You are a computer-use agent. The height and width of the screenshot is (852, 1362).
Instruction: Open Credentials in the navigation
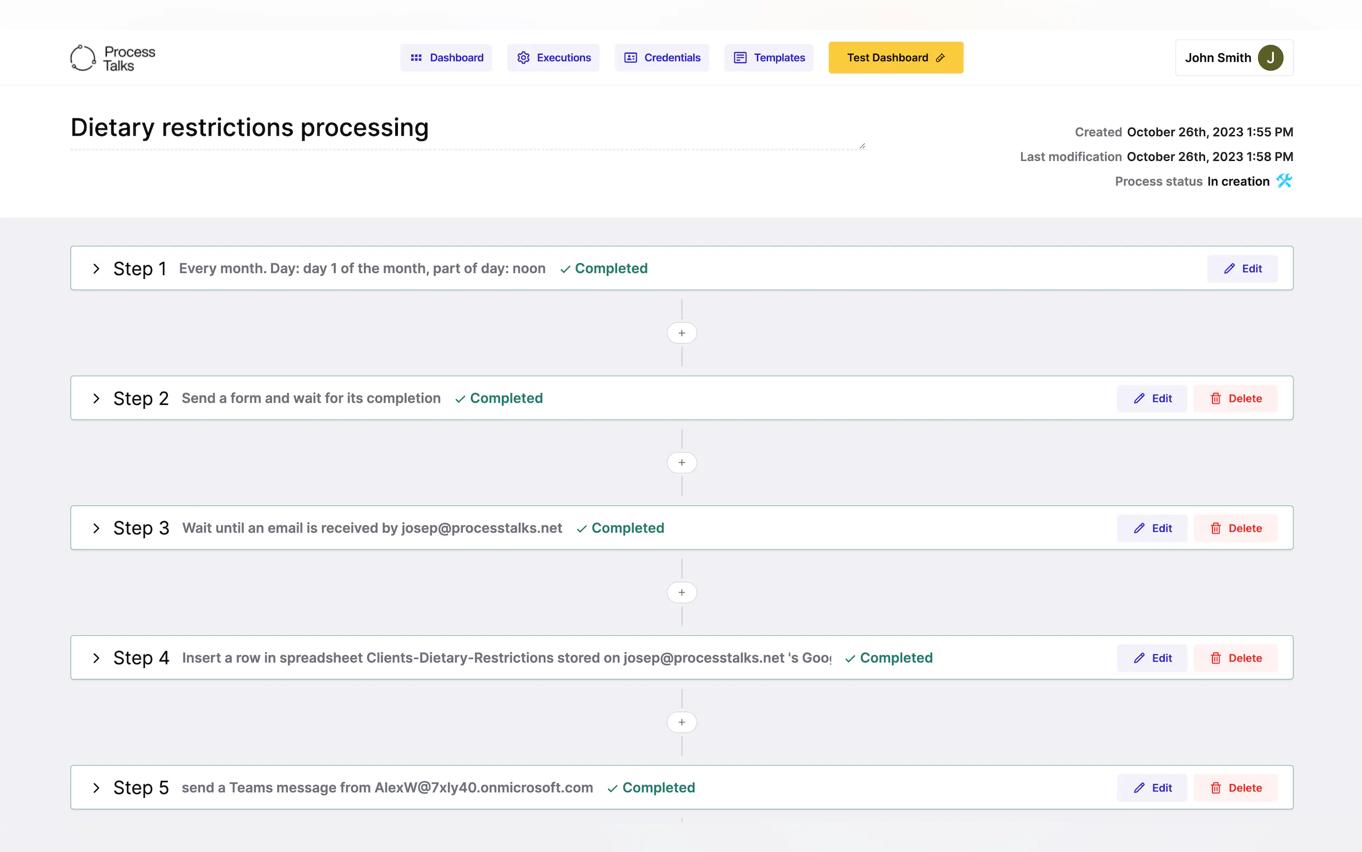[x=662, y=58]
